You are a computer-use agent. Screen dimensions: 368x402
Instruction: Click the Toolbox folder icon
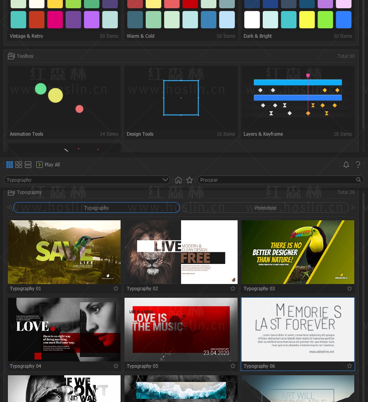[x=11, y=56]
